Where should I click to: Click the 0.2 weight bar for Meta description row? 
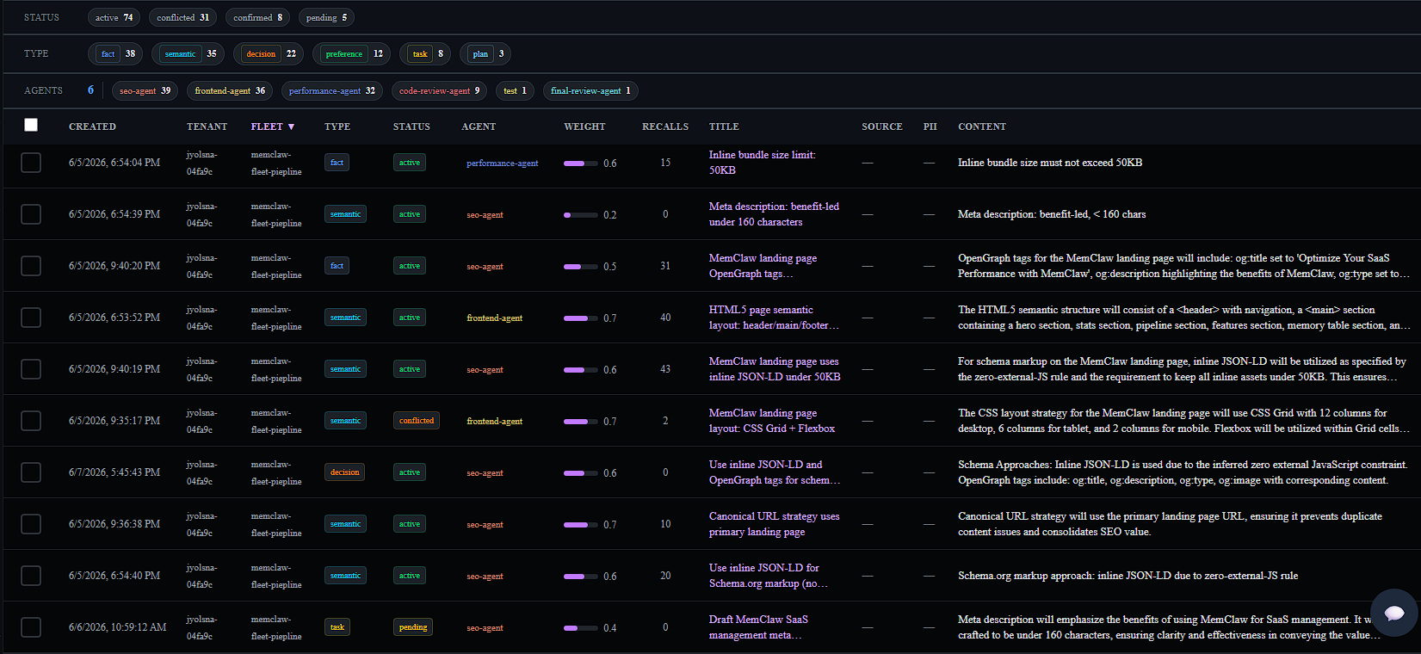point(581,215)
